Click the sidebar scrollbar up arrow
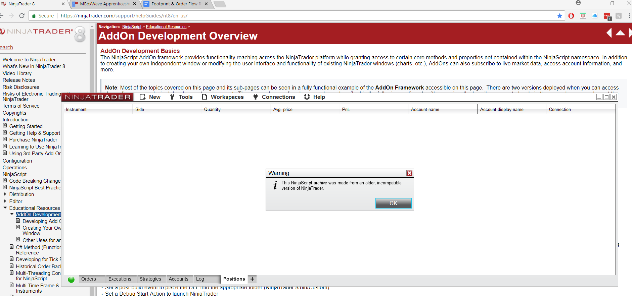 pyautogui.click(x=92, y=26)
